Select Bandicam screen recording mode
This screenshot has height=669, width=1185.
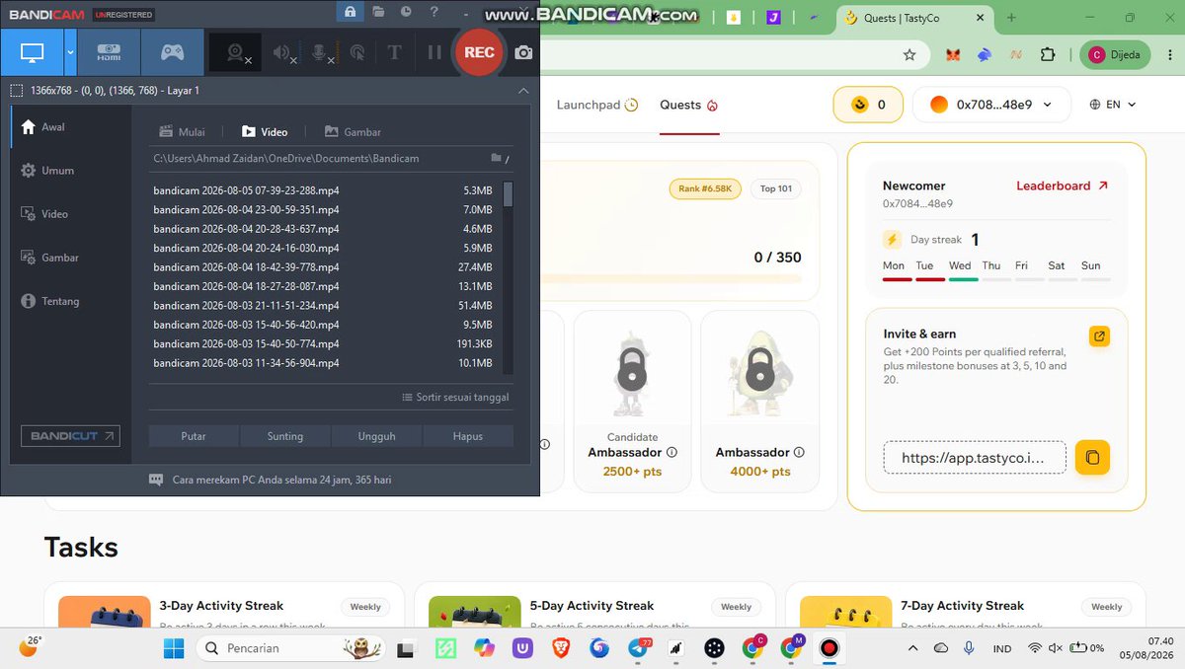33,52
